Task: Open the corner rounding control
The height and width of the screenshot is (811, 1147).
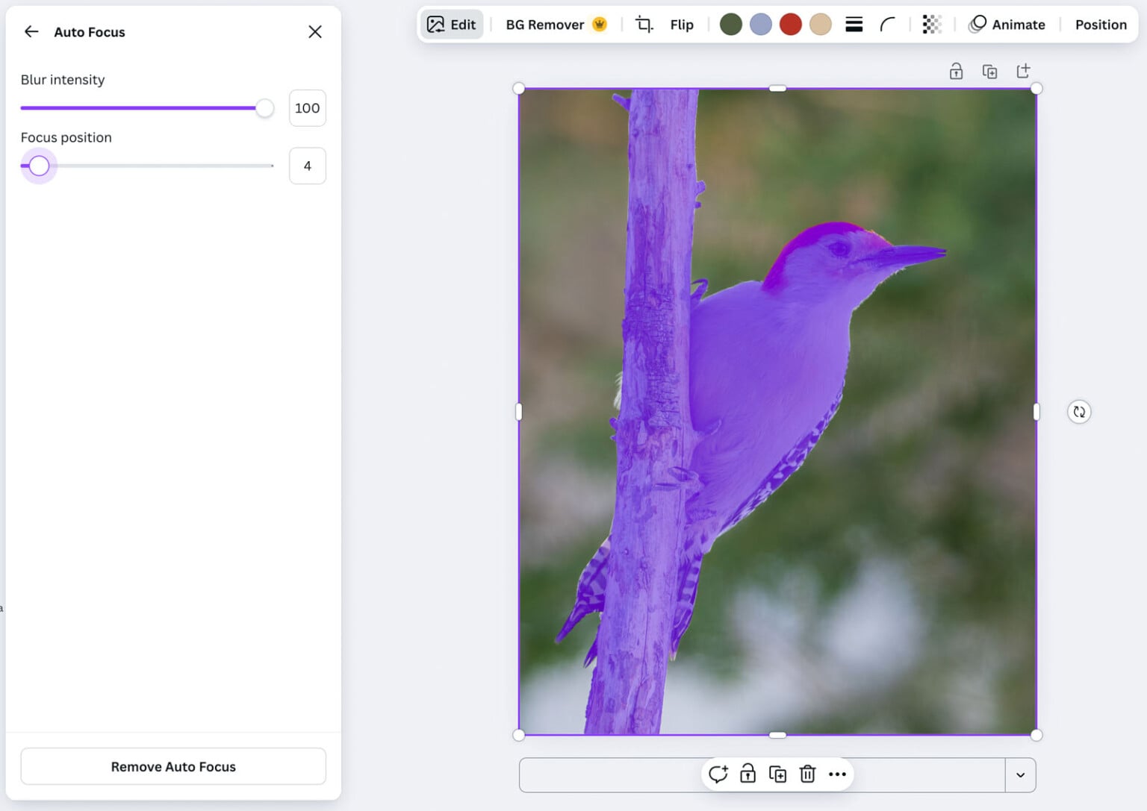Action: [888, 25]
